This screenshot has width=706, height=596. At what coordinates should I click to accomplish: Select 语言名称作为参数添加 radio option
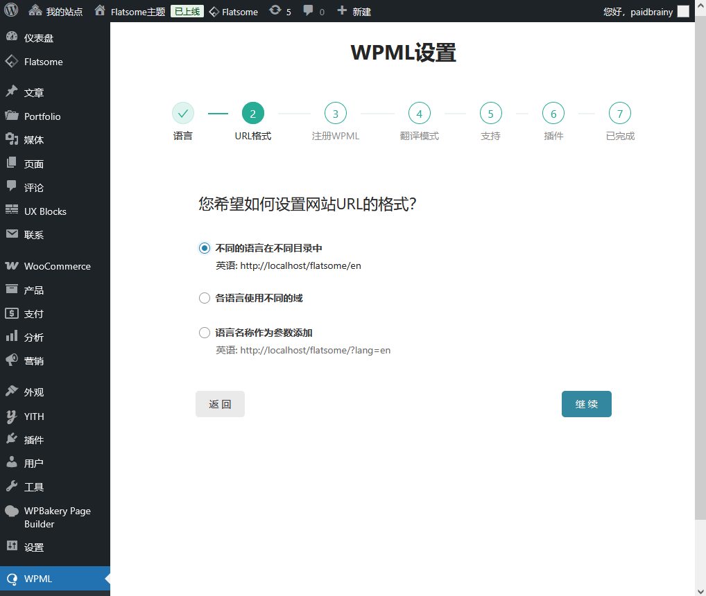[205, 333]
